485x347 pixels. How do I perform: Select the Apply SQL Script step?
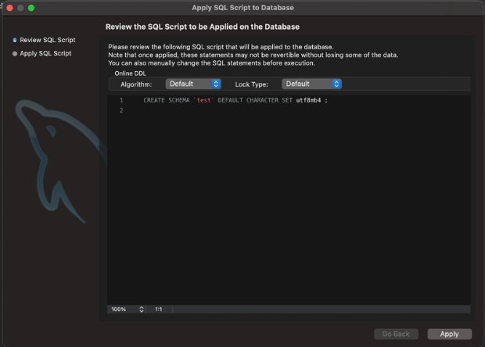click(x=45, y=54)
